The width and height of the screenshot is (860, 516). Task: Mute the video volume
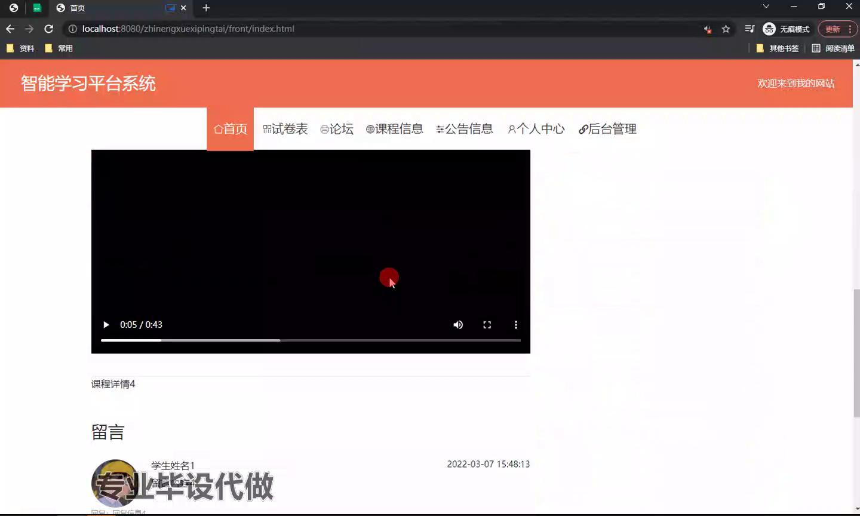[458, 325]
